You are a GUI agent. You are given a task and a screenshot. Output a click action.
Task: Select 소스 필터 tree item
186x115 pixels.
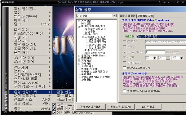coord(90,32)
